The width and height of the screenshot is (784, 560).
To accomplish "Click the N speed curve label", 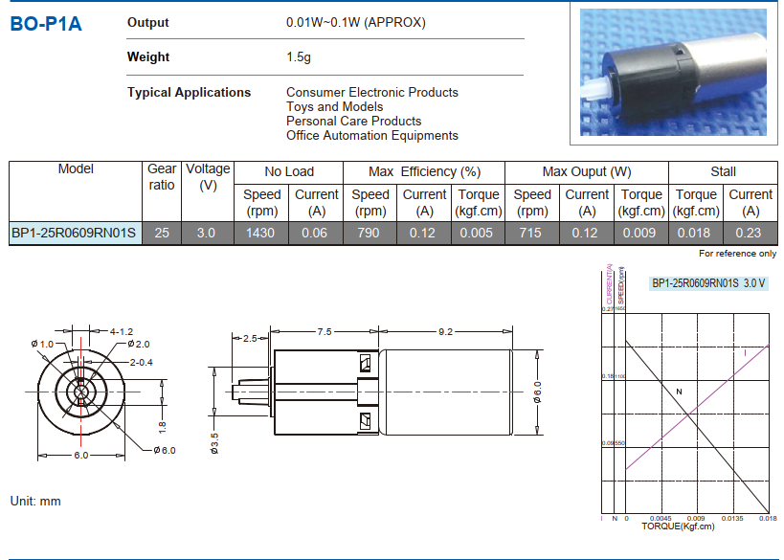I will 679,392.
